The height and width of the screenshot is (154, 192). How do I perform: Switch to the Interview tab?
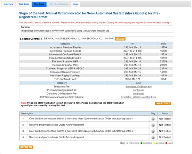pyautogui.click(x=8, y=4)
